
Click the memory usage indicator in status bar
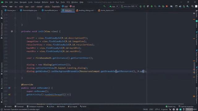pos(191,109)
